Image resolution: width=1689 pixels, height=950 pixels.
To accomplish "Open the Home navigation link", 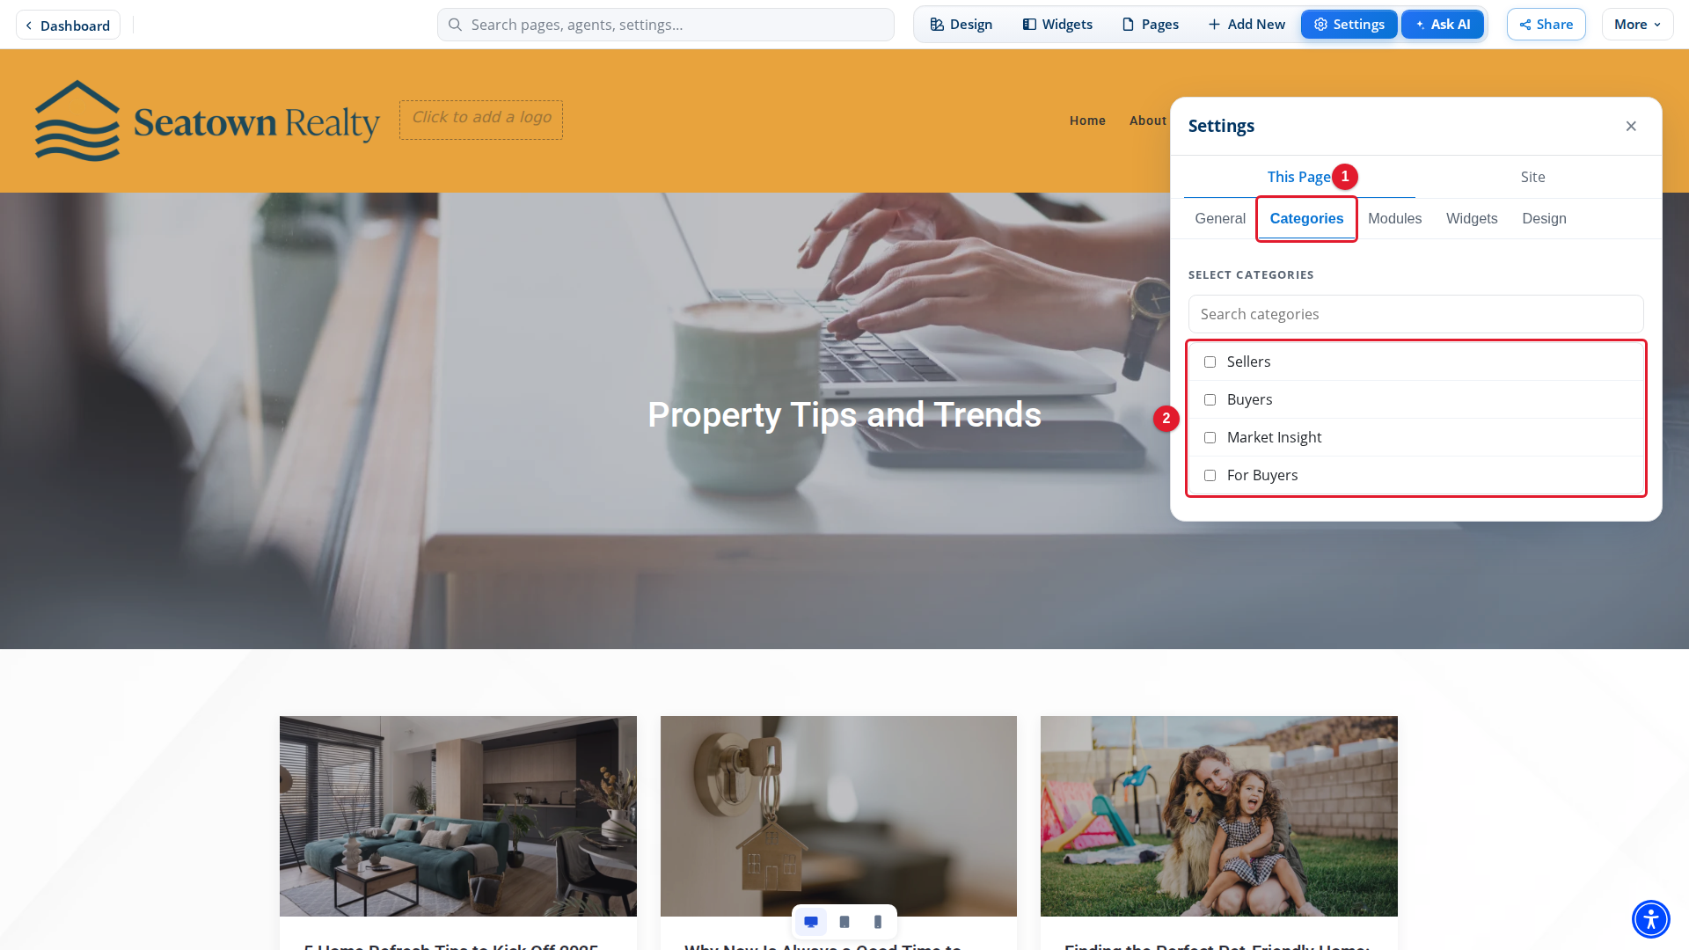I will point(1087,121).
